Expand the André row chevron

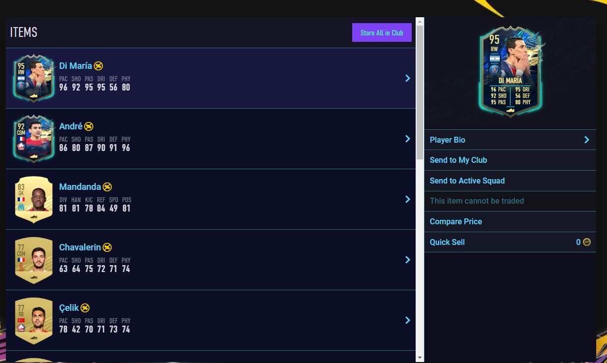click(407, 139)
